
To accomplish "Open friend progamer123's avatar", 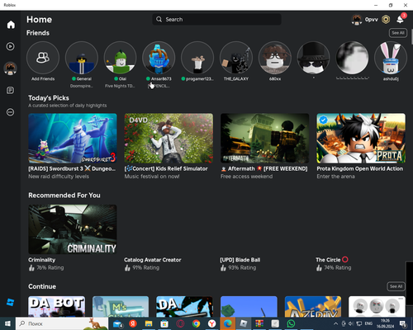I will click(197, 58).
